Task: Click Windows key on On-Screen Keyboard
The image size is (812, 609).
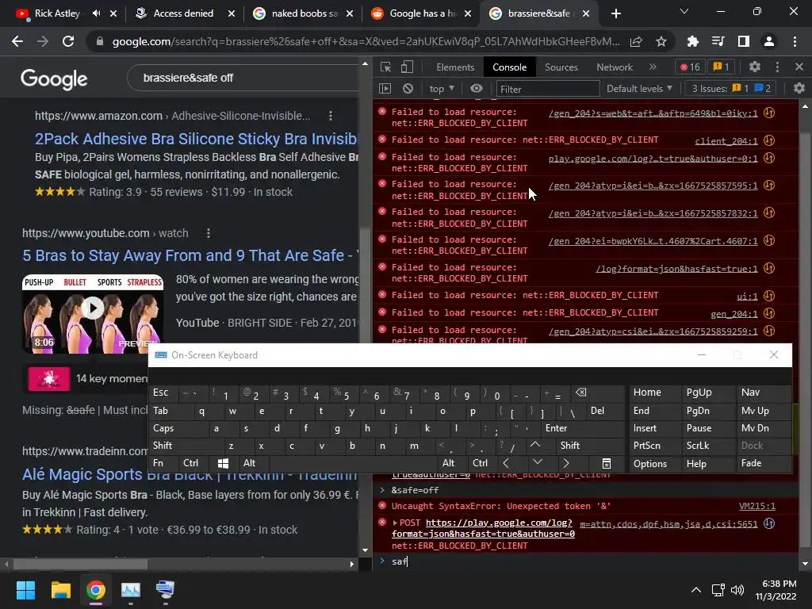Action: coord(223,463)
